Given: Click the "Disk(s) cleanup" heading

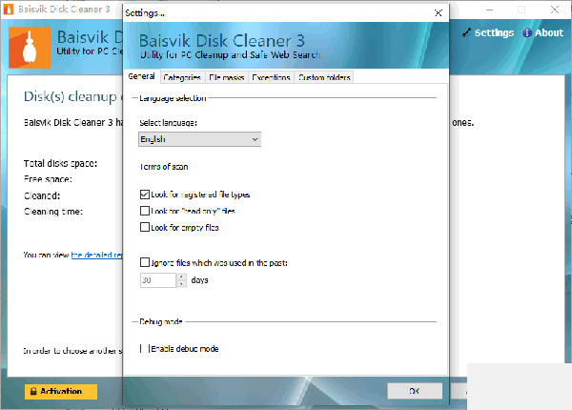Looking at the screenshot, I should pyautogui.click(x=70, y=96).
